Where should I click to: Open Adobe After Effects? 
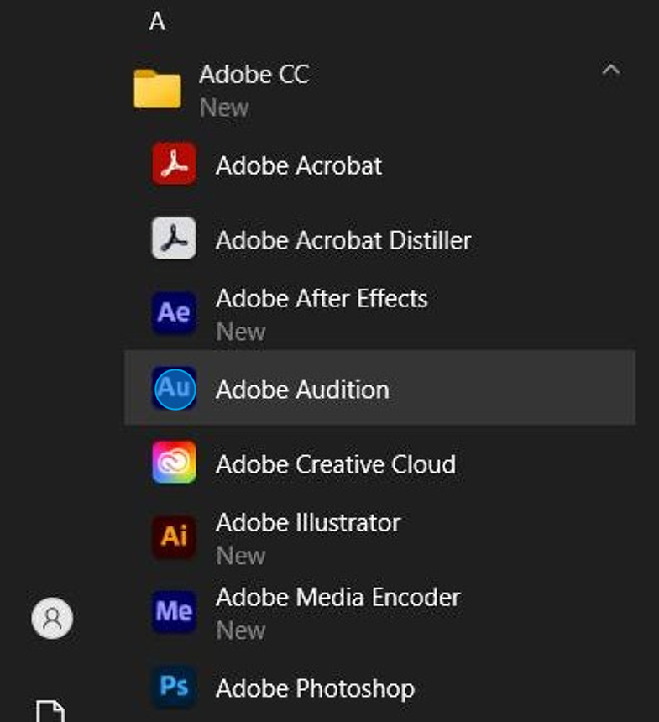coord(322,299)
